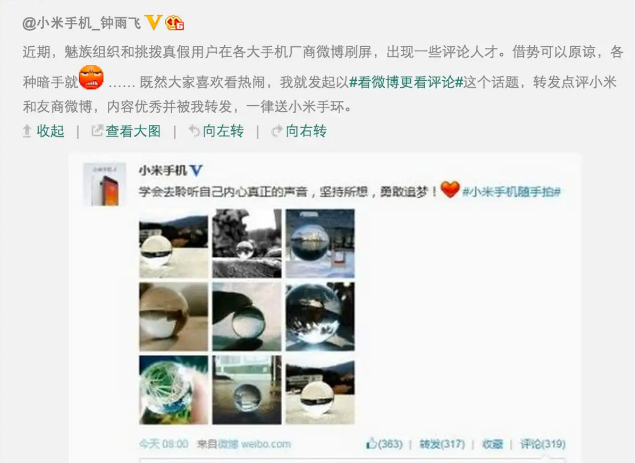Viewport: 635px width, 463px height.
Task: Open 查看大图 to view large image
Action: click(x=126, y=131)
